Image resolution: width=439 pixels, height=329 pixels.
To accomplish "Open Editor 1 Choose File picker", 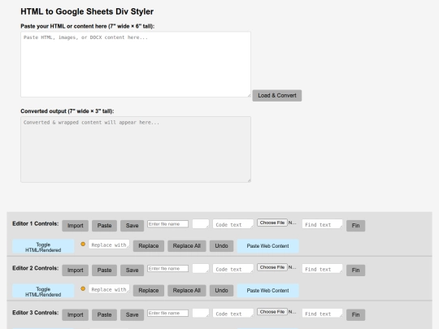I will pos(272,223).
